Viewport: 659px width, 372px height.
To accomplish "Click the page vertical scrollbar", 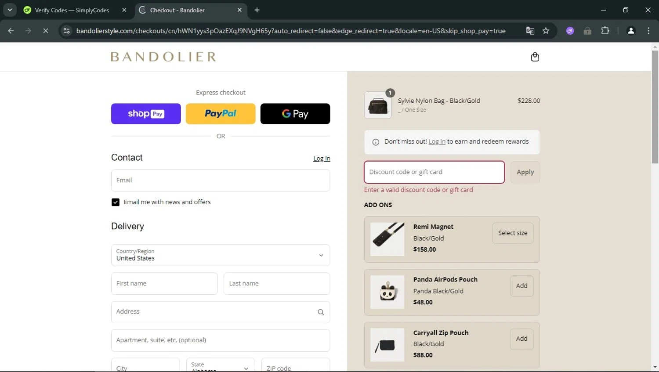I will (655, 107).
